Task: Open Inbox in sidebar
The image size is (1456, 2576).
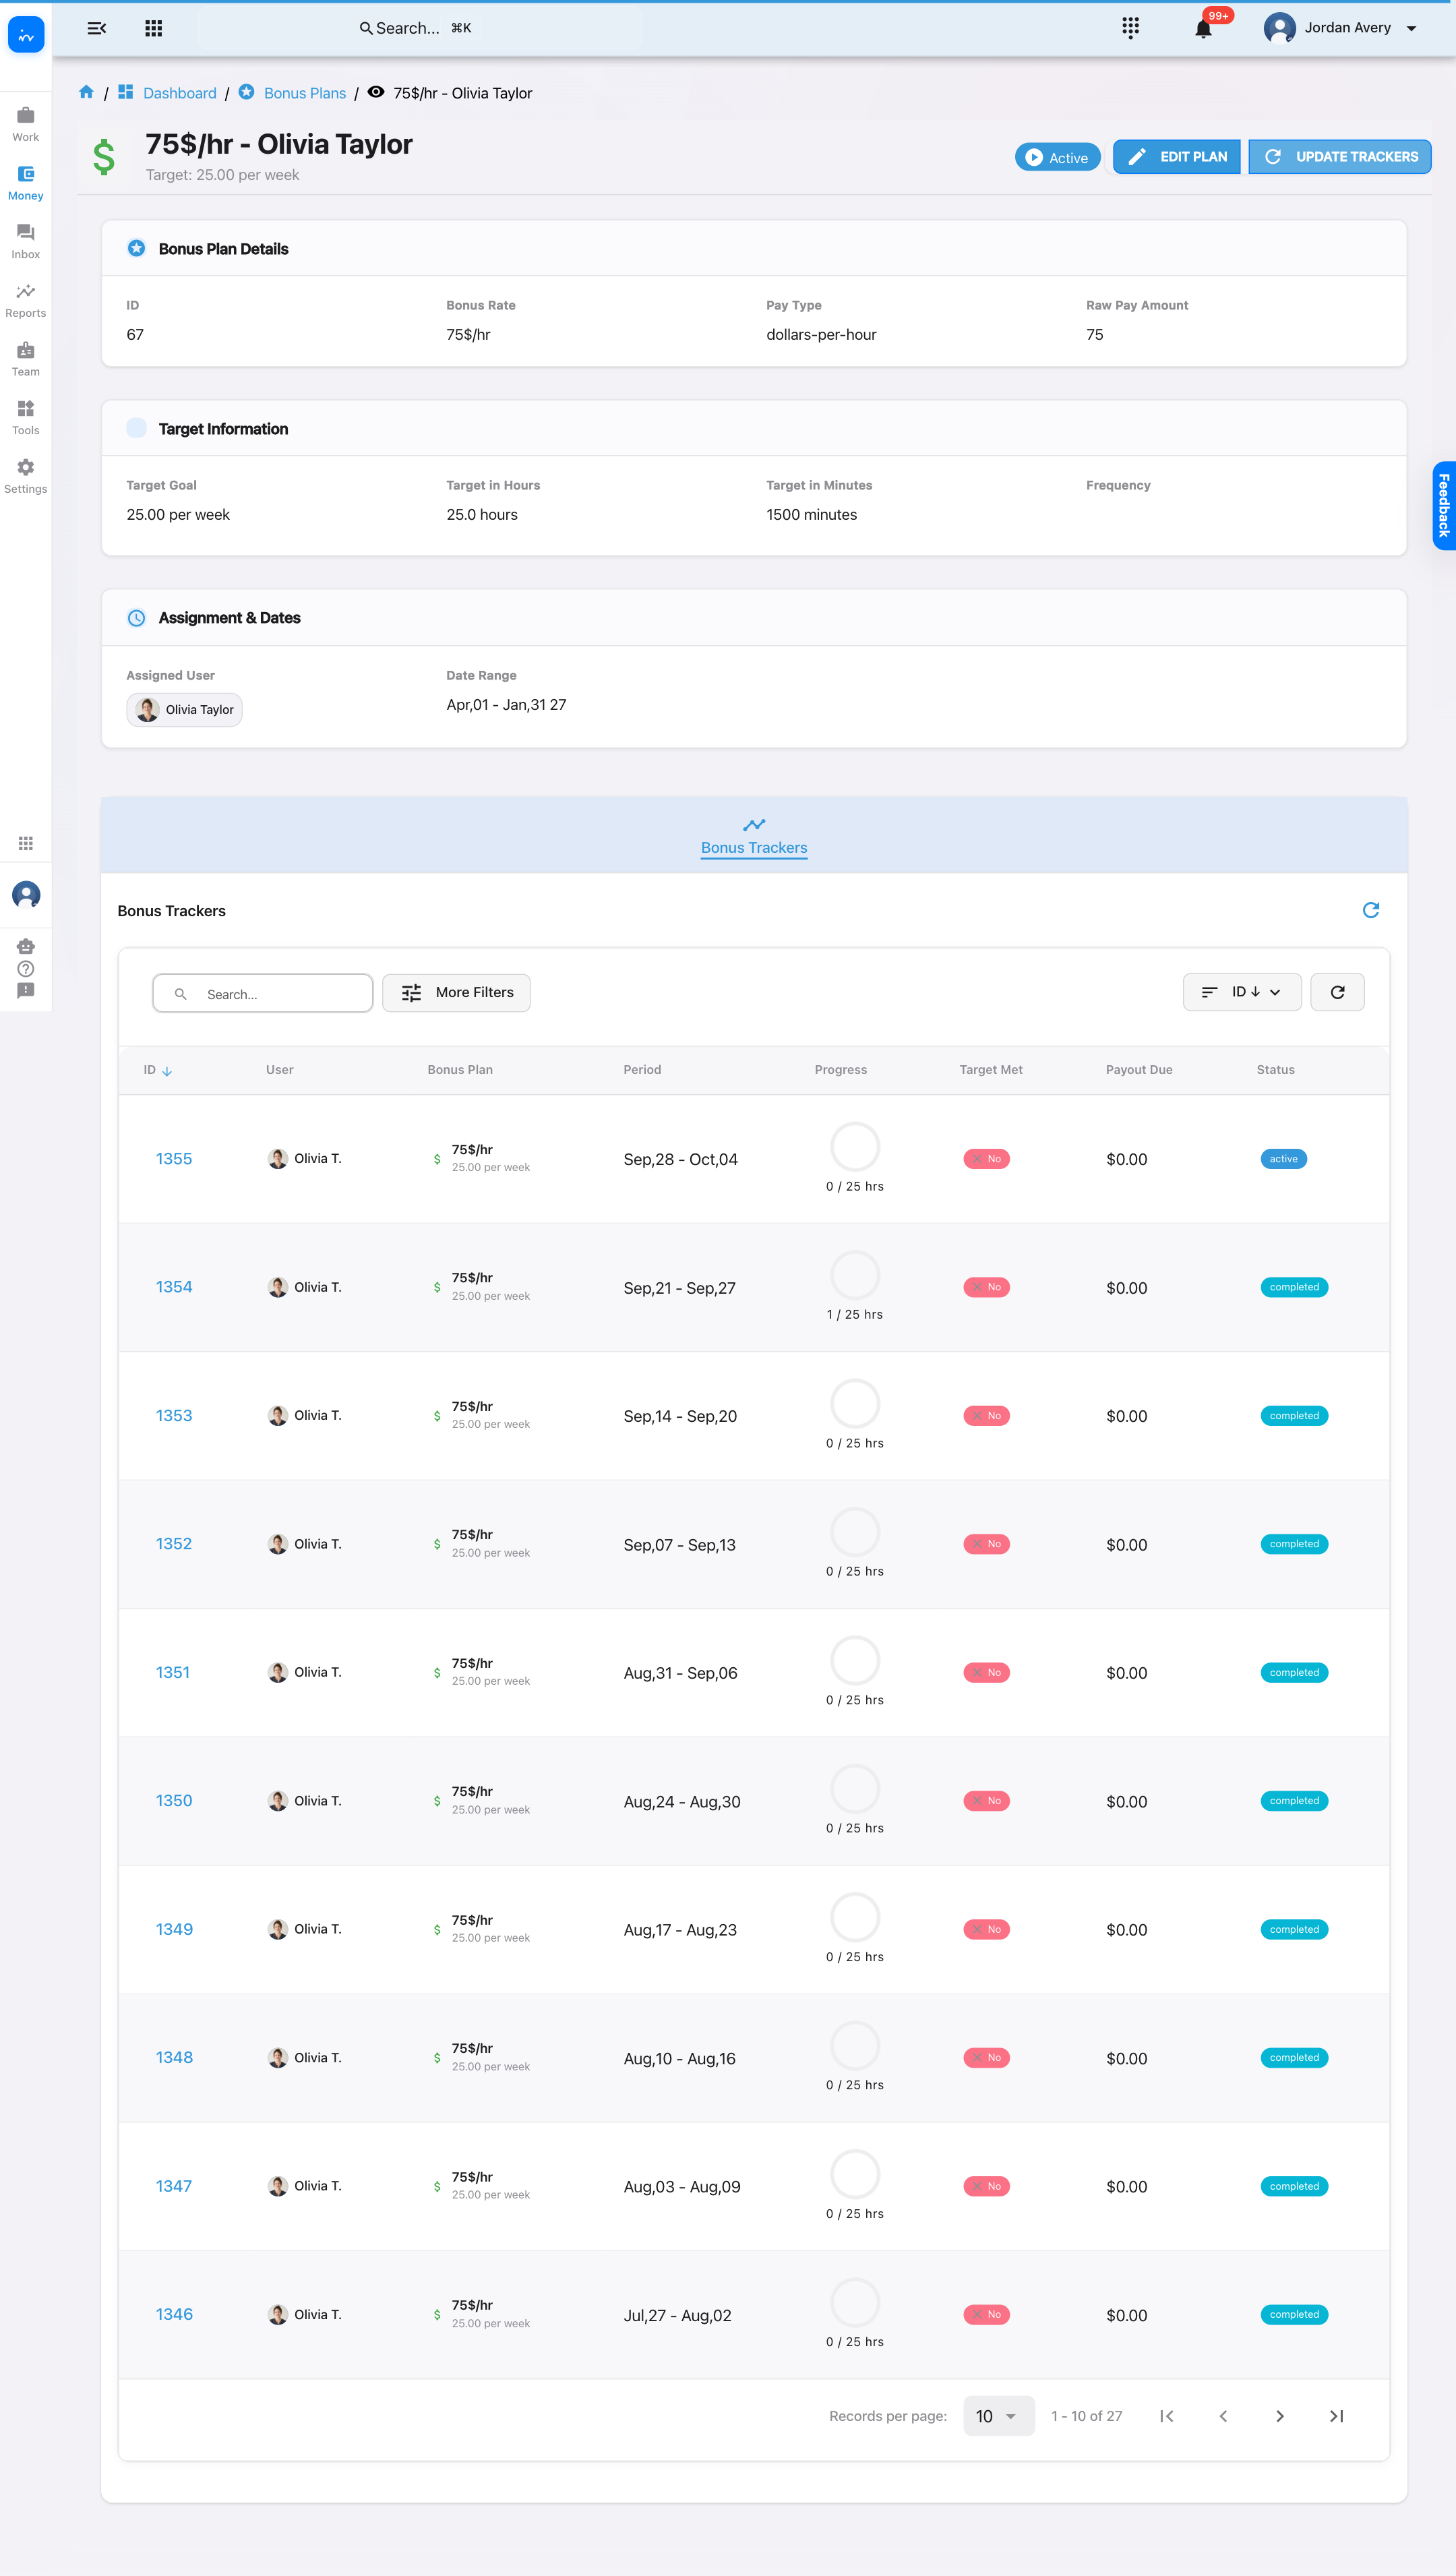Action: tap(26, 242)
